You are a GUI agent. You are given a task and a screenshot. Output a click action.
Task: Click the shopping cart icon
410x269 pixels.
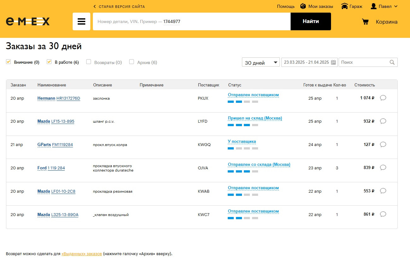click(365, 22)
